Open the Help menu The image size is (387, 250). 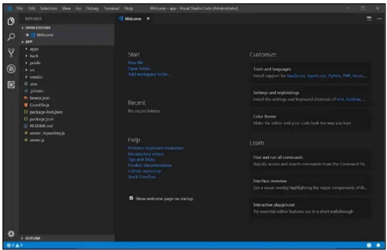(129, 8)
